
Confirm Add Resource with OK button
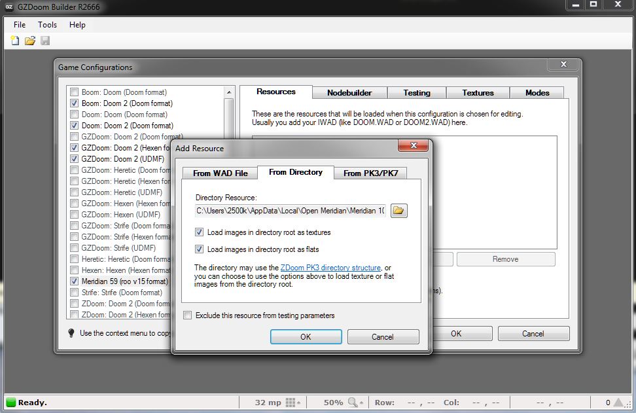(x=306, y=336)
